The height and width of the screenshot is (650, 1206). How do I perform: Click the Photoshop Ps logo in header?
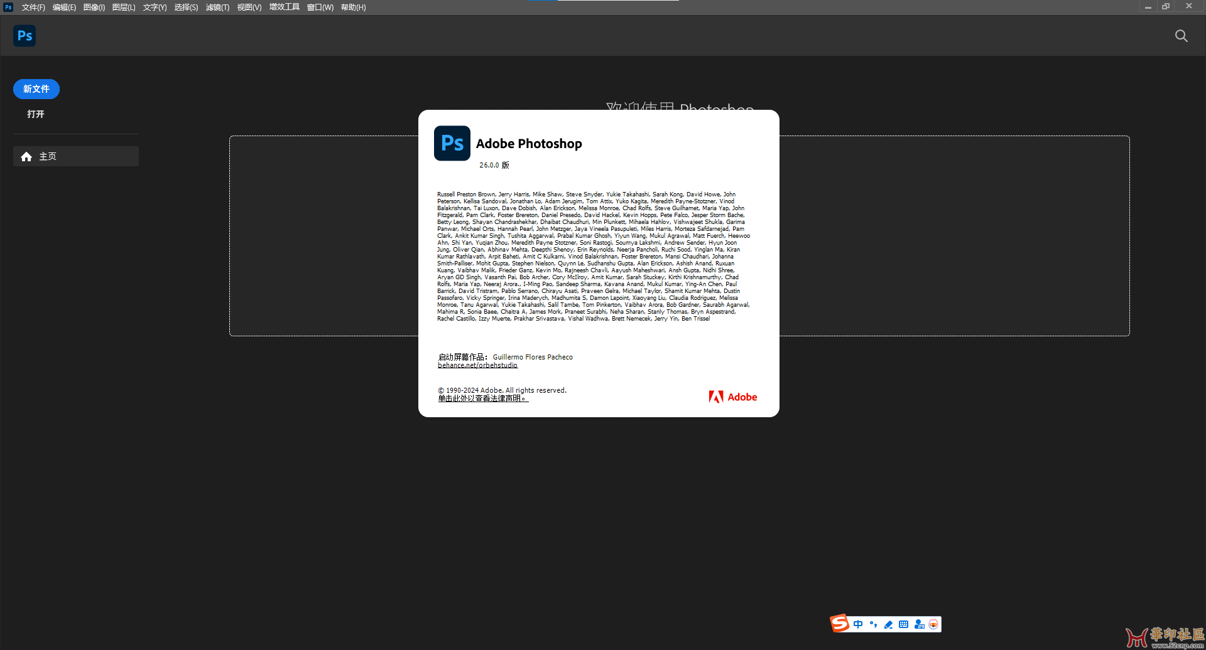coord(24,36)
